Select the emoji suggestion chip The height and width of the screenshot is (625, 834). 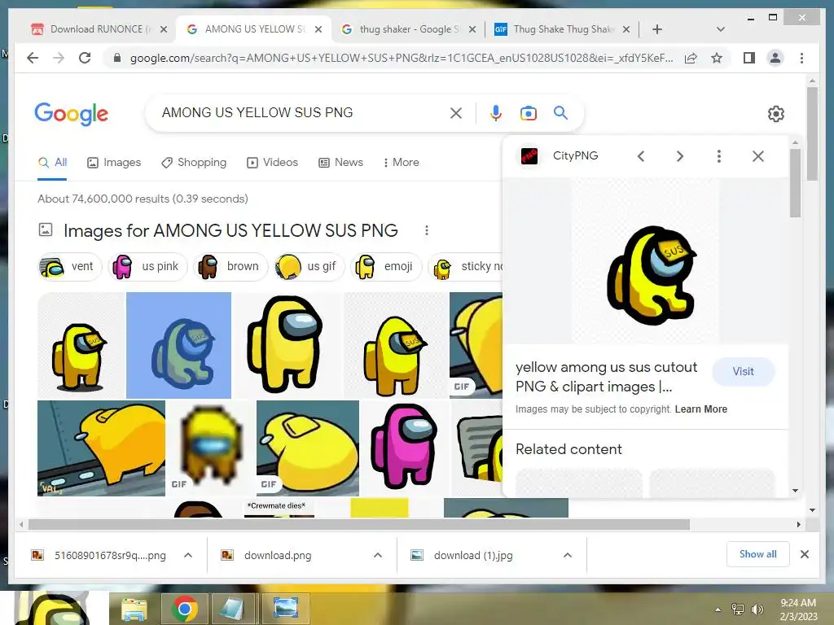pyautogui.click(x=386, y=266)
